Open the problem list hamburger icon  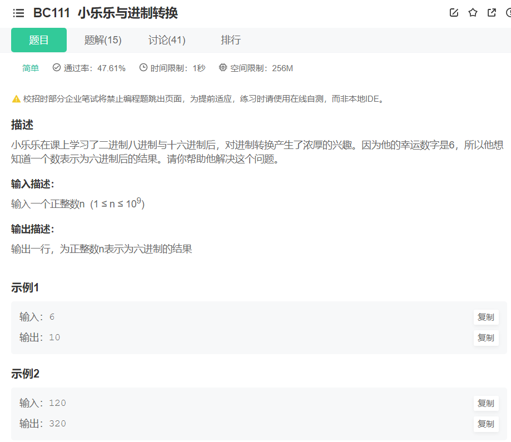(x=19, y=13)
